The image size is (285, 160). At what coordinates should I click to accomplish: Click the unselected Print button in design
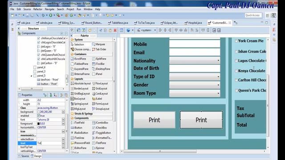[x=155, y=120]
